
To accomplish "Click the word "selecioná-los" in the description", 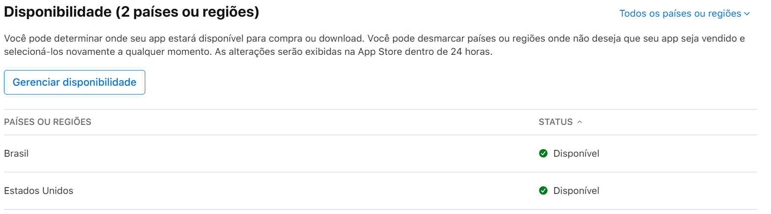I will coord(30,51).
